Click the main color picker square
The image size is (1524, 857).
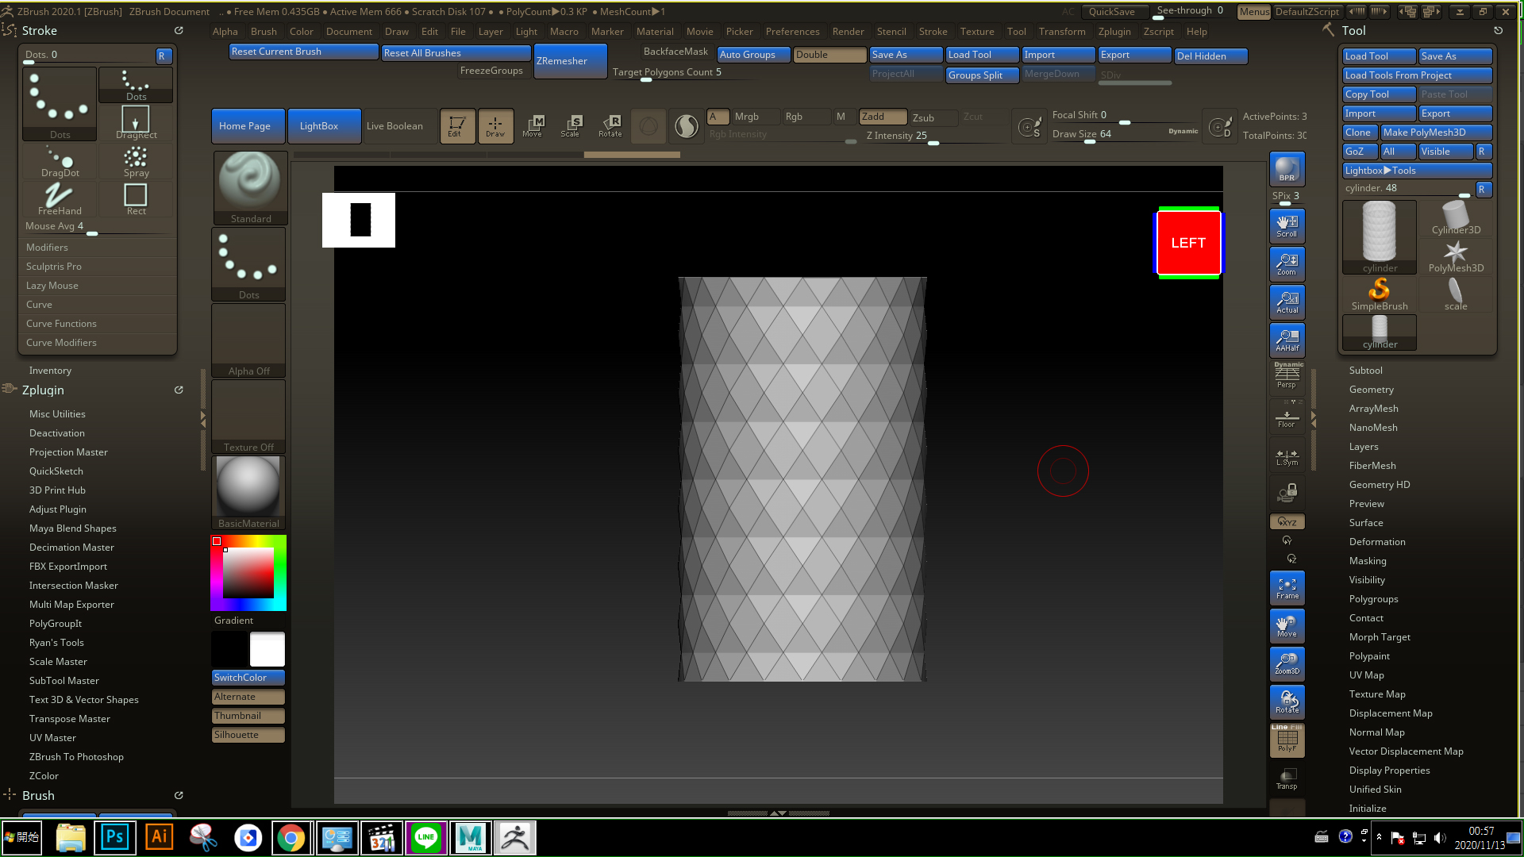pyautogui.click(x=248, y=572)
